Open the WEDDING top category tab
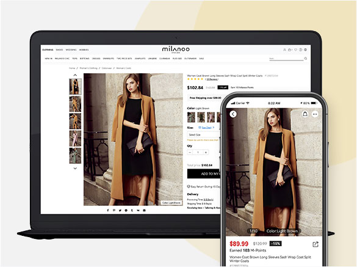Viewport: 357px width, 267px height. (x=71, y=49)
